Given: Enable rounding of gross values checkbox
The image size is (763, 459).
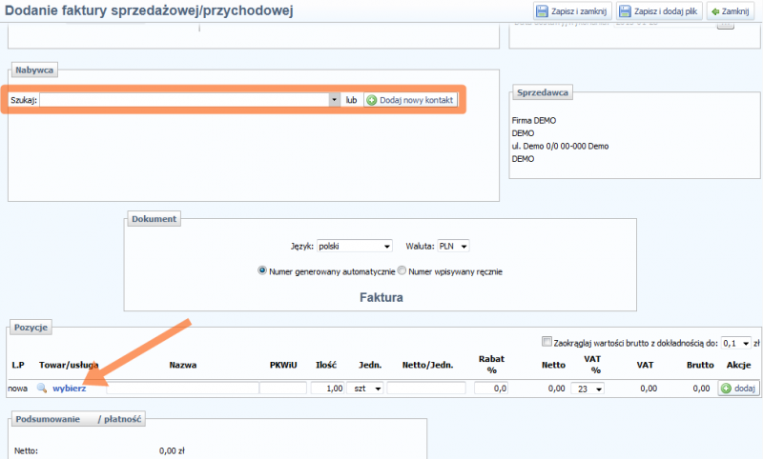Looking at the screenshot, I should (x=546, y=343).
